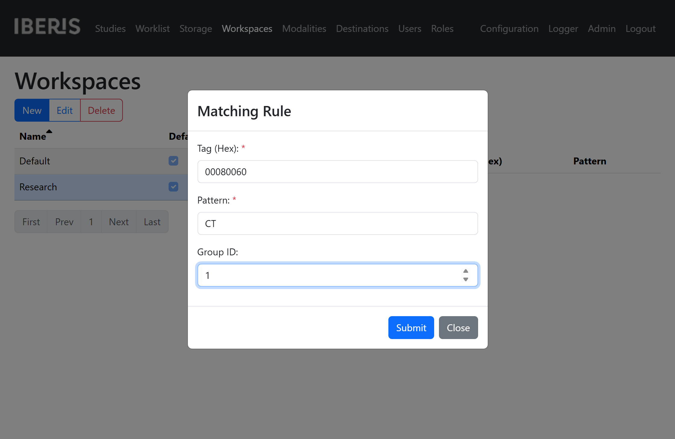
Task: Select page 1 in pagination
Action: 91,222
